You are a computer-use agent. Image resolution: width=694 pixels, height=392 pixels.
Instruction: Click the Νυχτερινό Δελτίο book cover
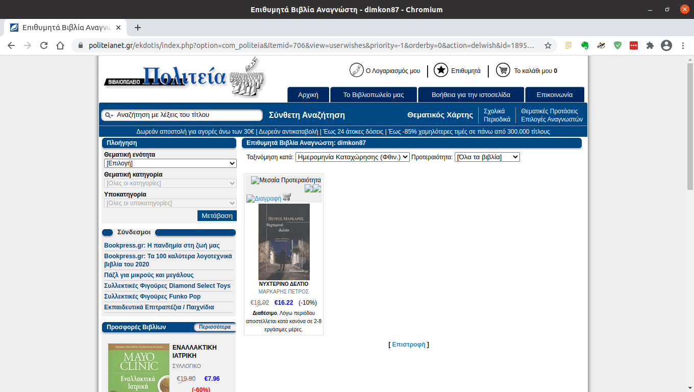[x=284, y=241]
